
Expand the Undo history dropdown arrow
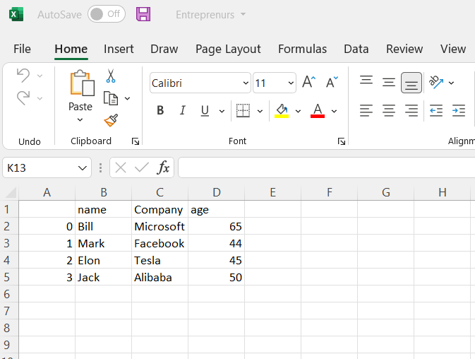tap(40, 76)
